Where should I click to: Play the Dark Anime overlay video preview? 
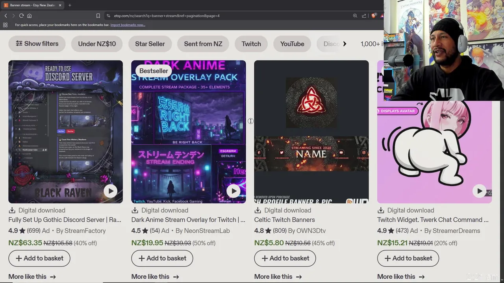[x=233, y=191]
